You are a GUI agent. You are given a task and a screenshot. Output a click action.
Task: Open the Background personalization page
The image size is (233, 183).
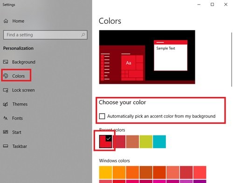(x=24, y=62)
